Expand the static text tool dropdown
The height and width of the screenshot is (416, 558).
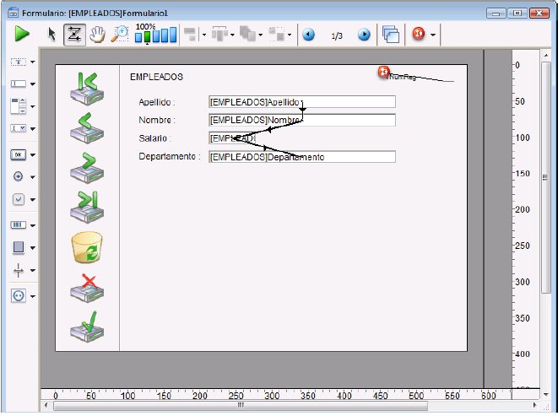33,62
